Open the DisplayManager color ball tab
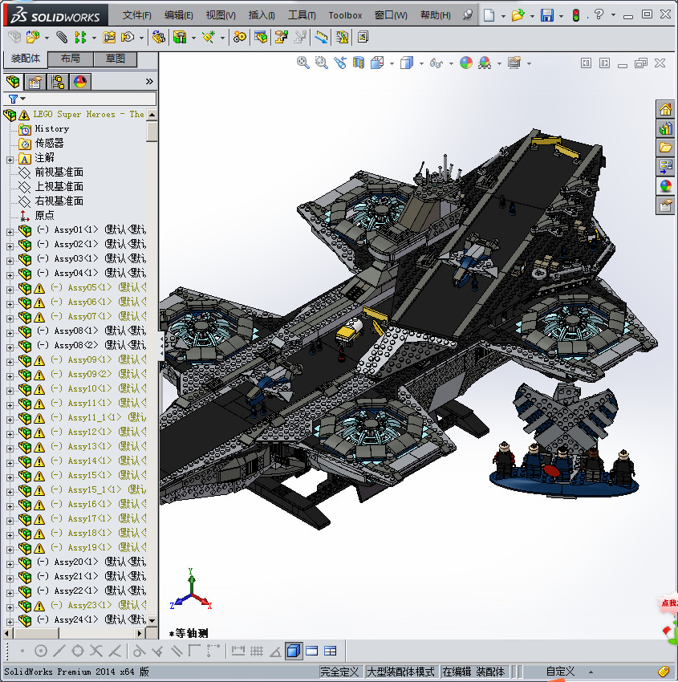This screenshot has height=682, width=678. [x=80, y=81]
